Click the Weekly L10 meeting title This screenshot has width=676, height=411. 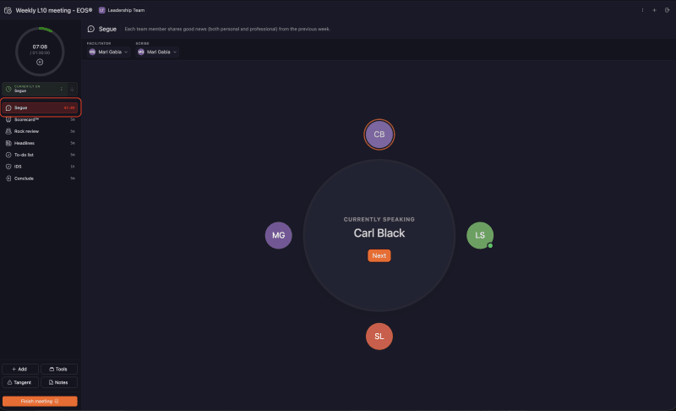[54, 10]
